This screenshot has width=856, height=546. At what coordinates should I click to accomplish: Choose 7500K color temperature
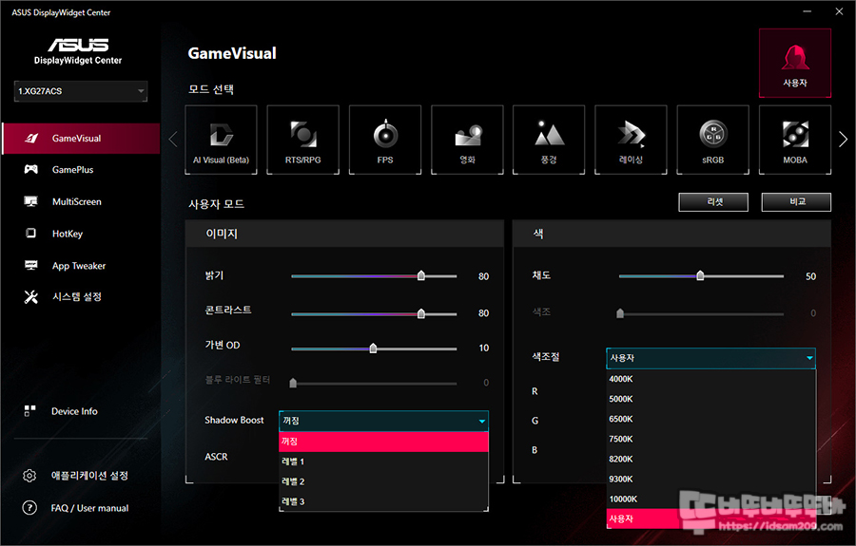click(x=710, y=440)
